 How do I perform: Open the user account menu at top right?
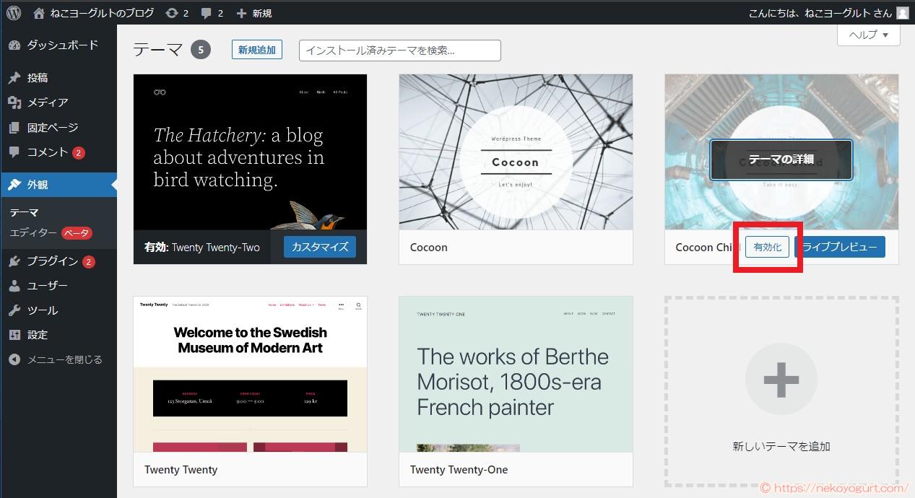pyautogui.click(x=828, y=13)
